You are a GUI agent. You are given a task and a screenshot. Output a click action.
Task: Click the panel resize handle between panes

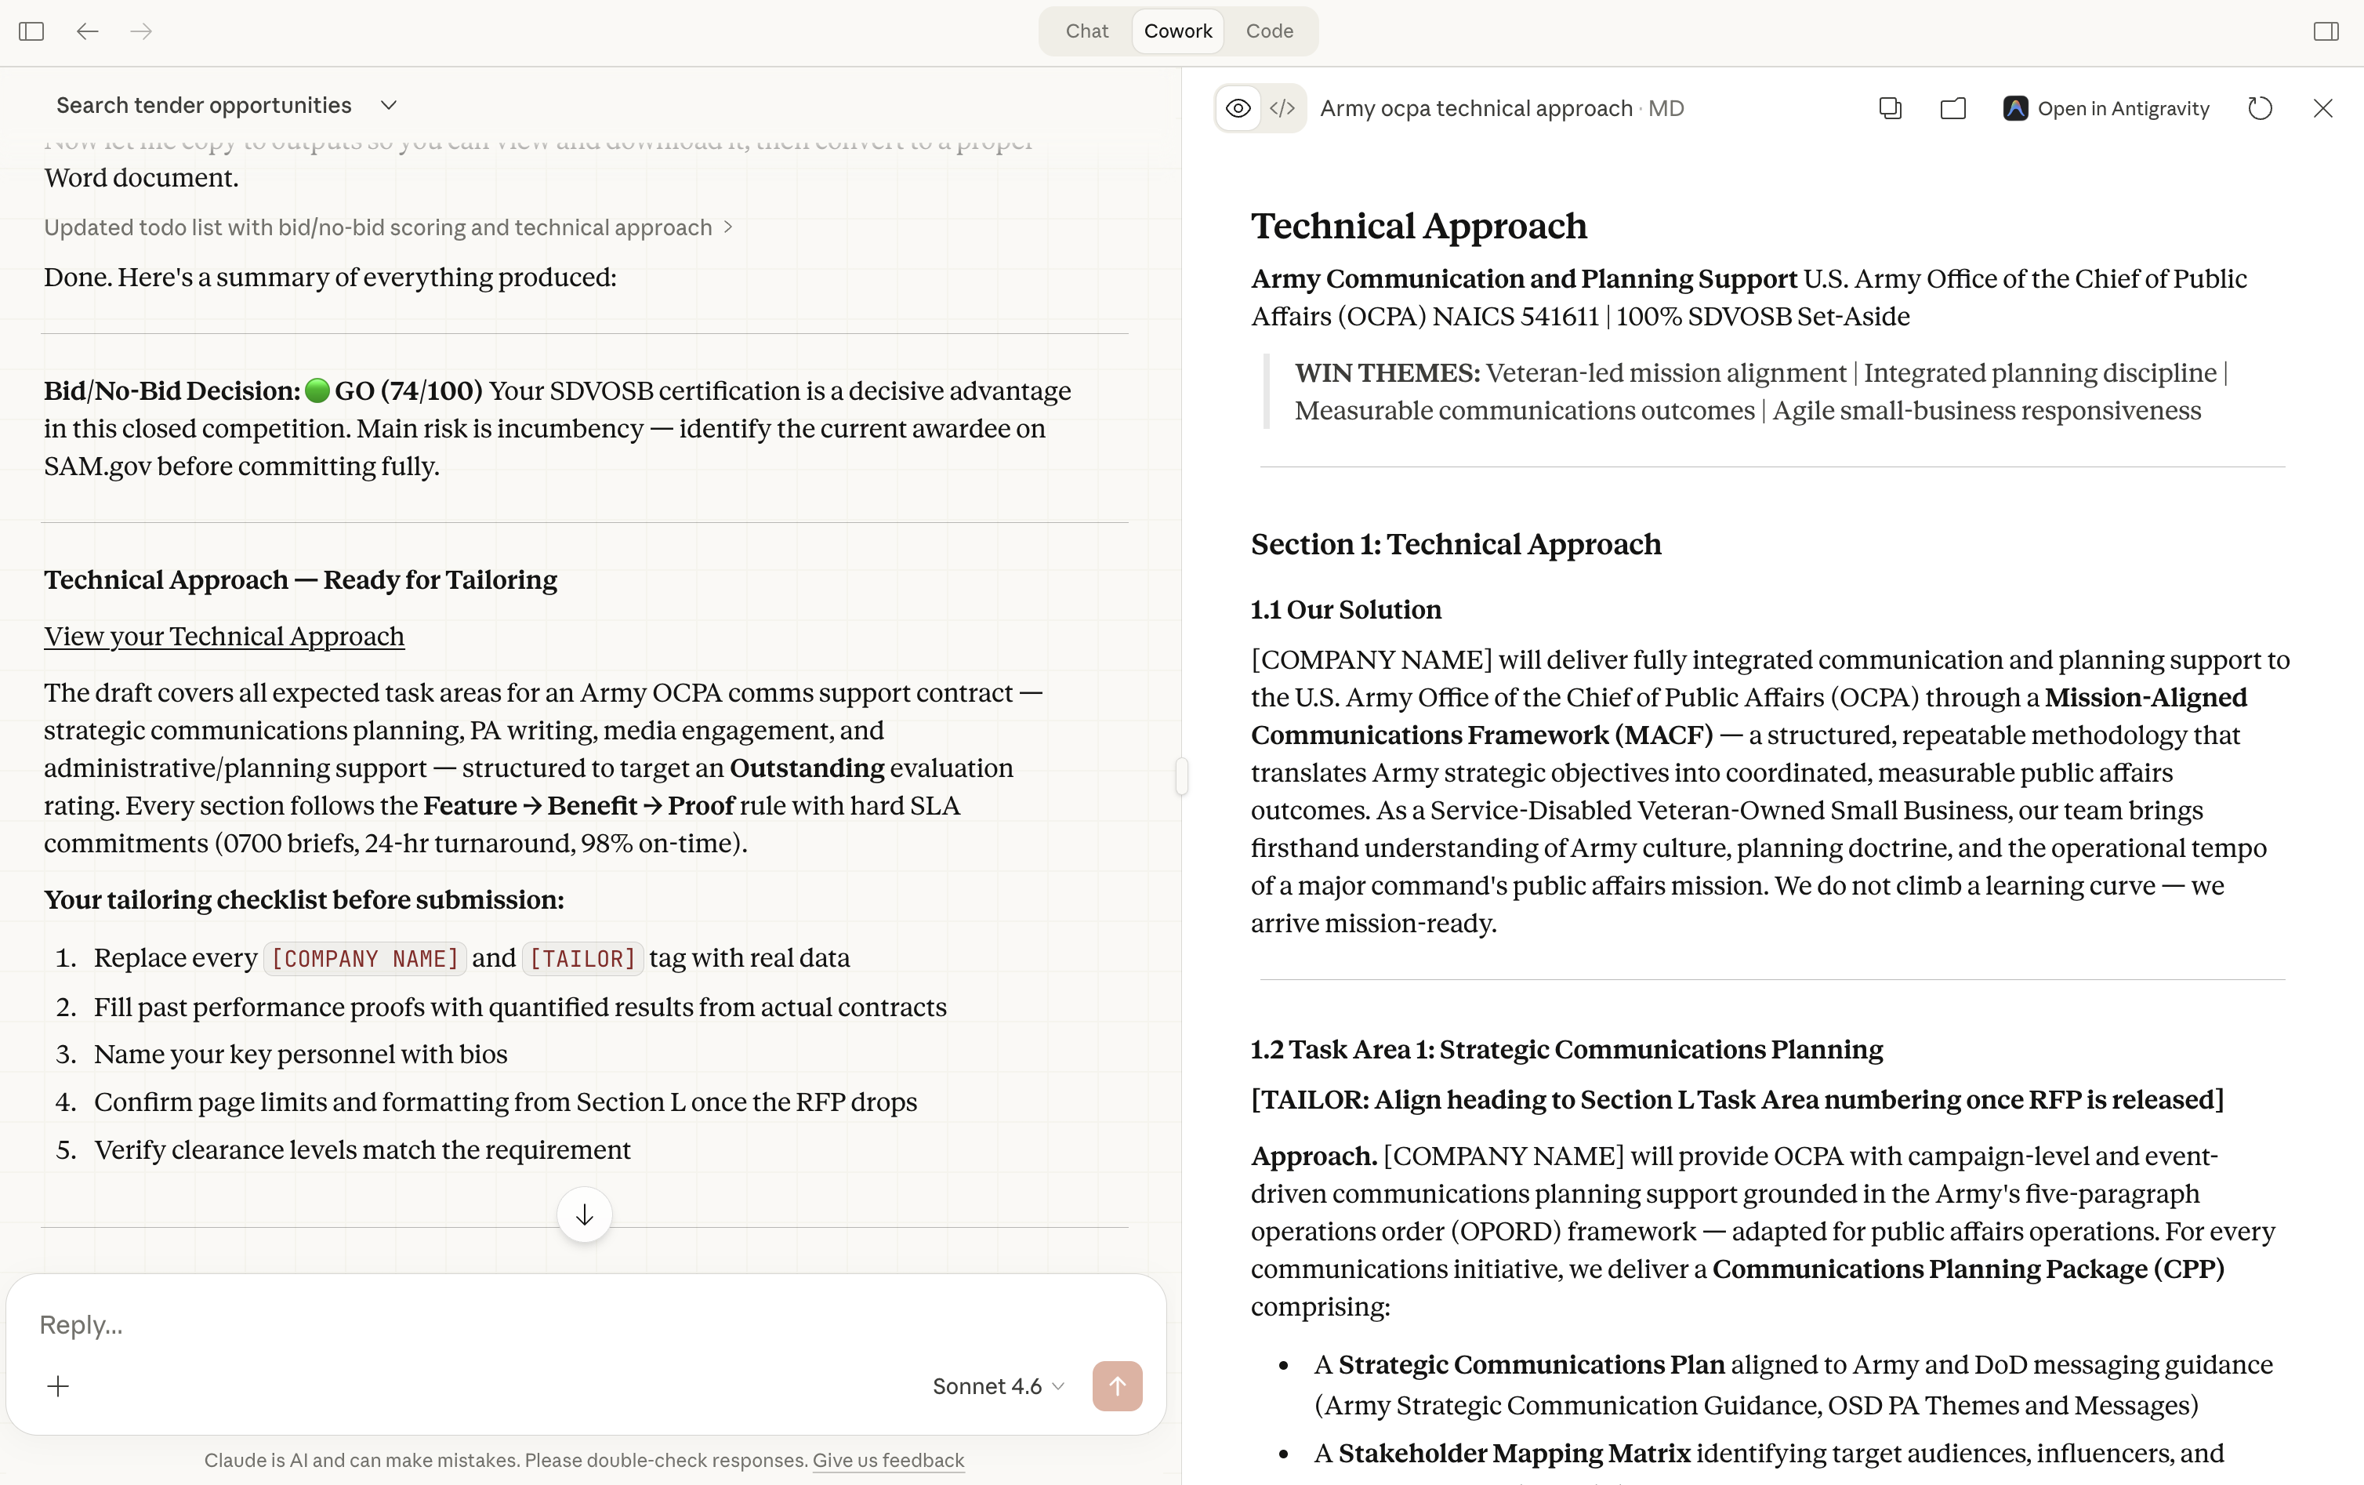point(1182,776)
